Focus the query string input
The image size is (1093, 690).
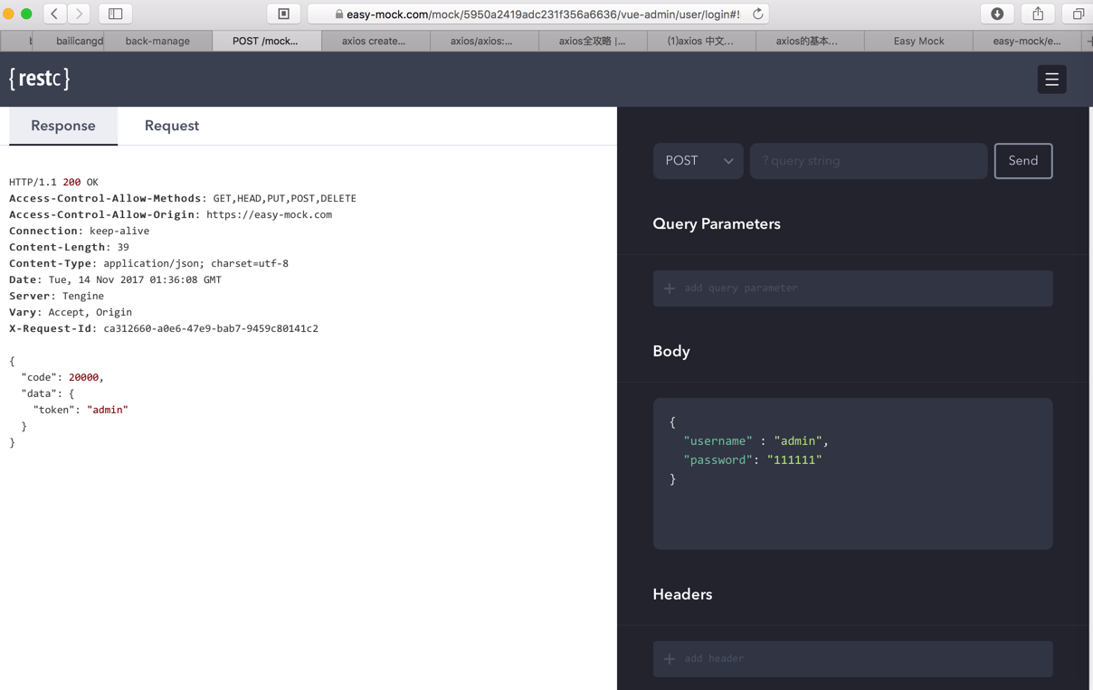(x=869, y=161)
